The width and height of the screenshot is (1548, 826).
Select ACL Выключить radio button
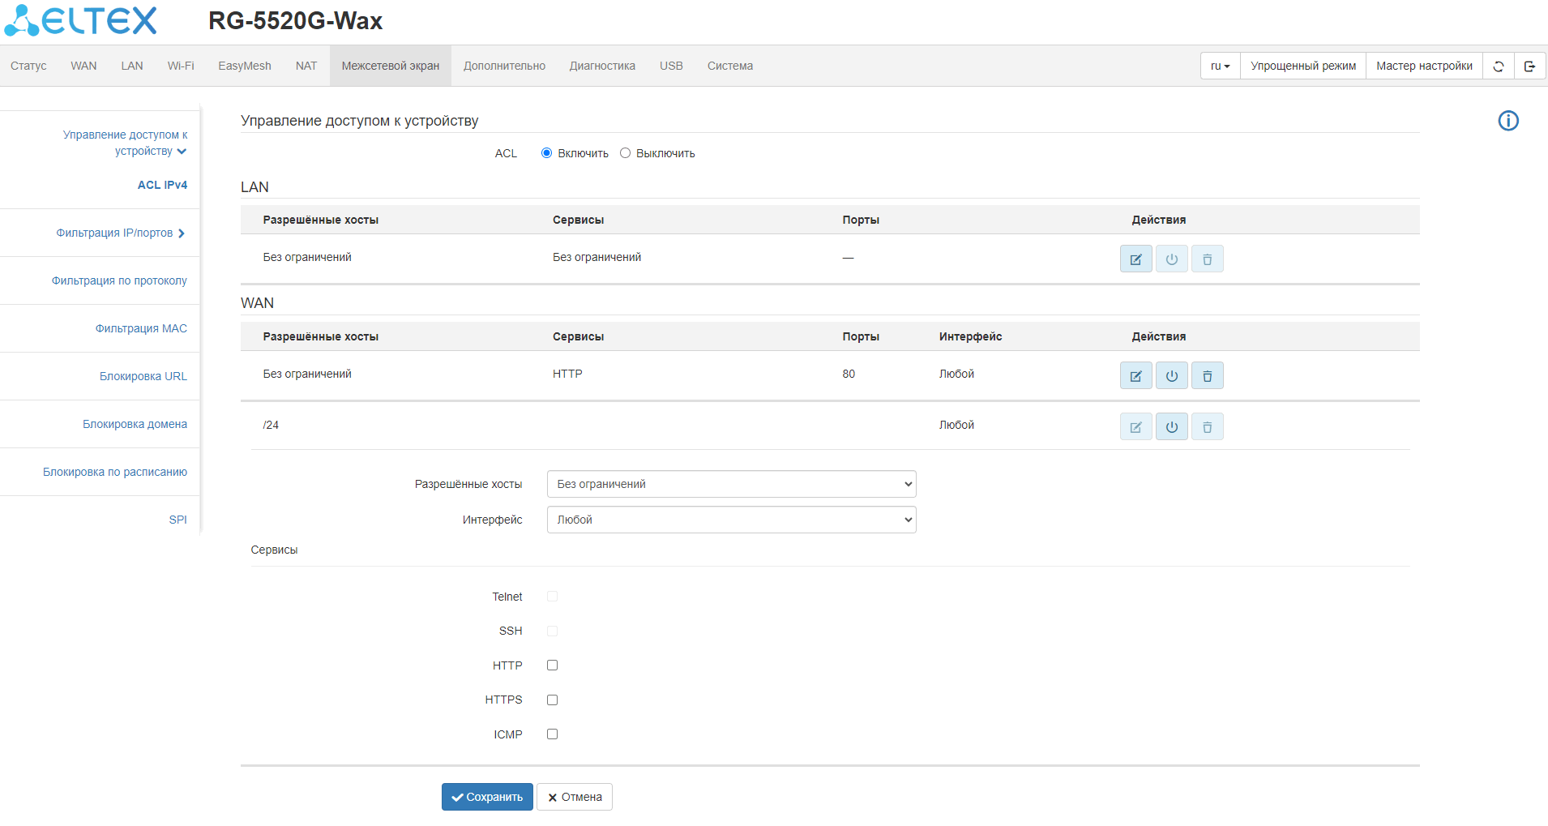tap(625, 153)
